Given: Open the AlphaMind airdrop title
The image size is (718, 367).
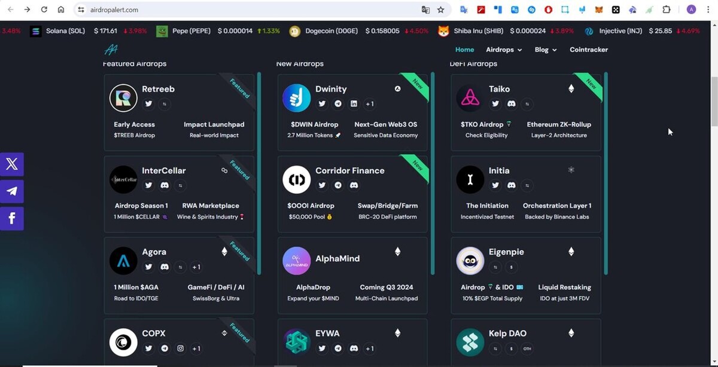Looking at the screenshot, I should pos(337,258).
